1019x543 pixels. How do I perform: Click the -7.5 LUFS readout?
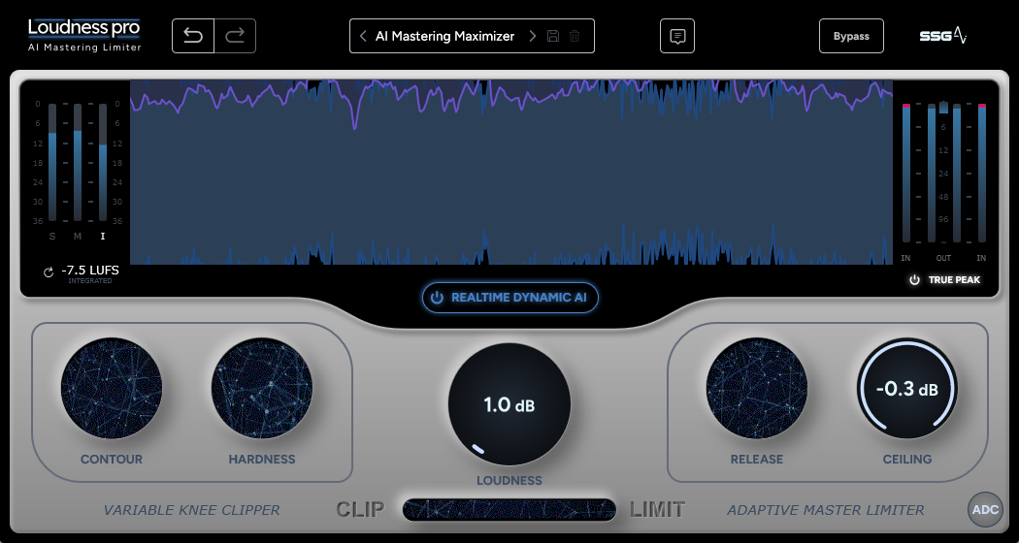[90, 271]
